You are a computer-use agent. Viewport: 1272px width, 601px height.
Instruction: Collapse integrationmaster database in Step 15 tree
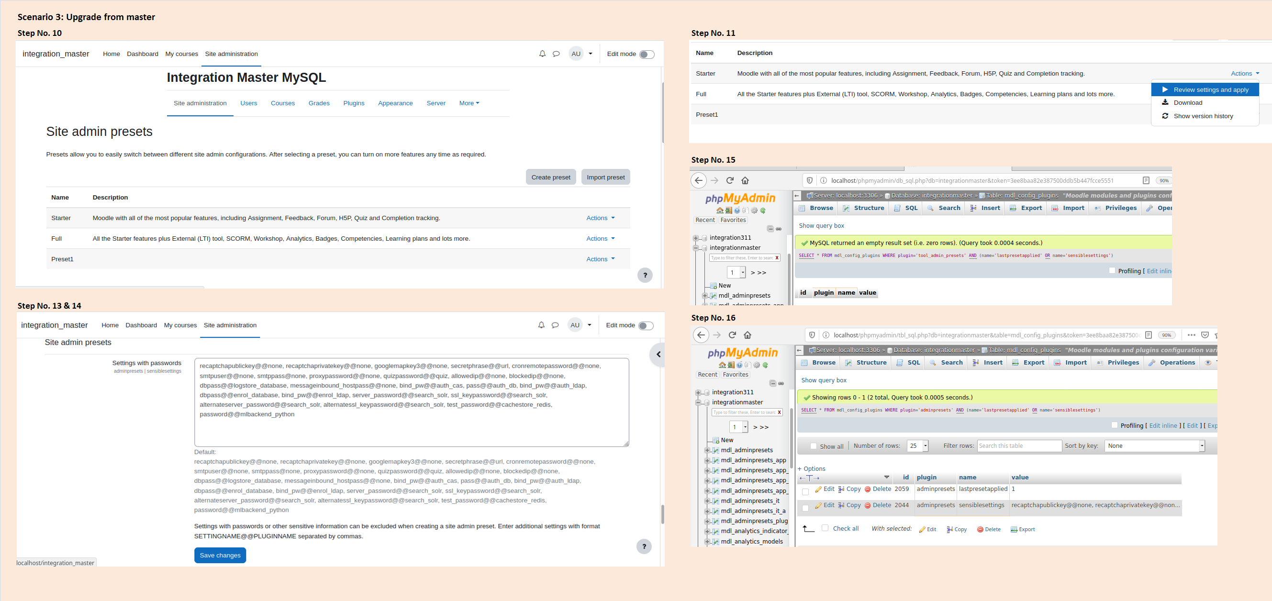(696, 248)
